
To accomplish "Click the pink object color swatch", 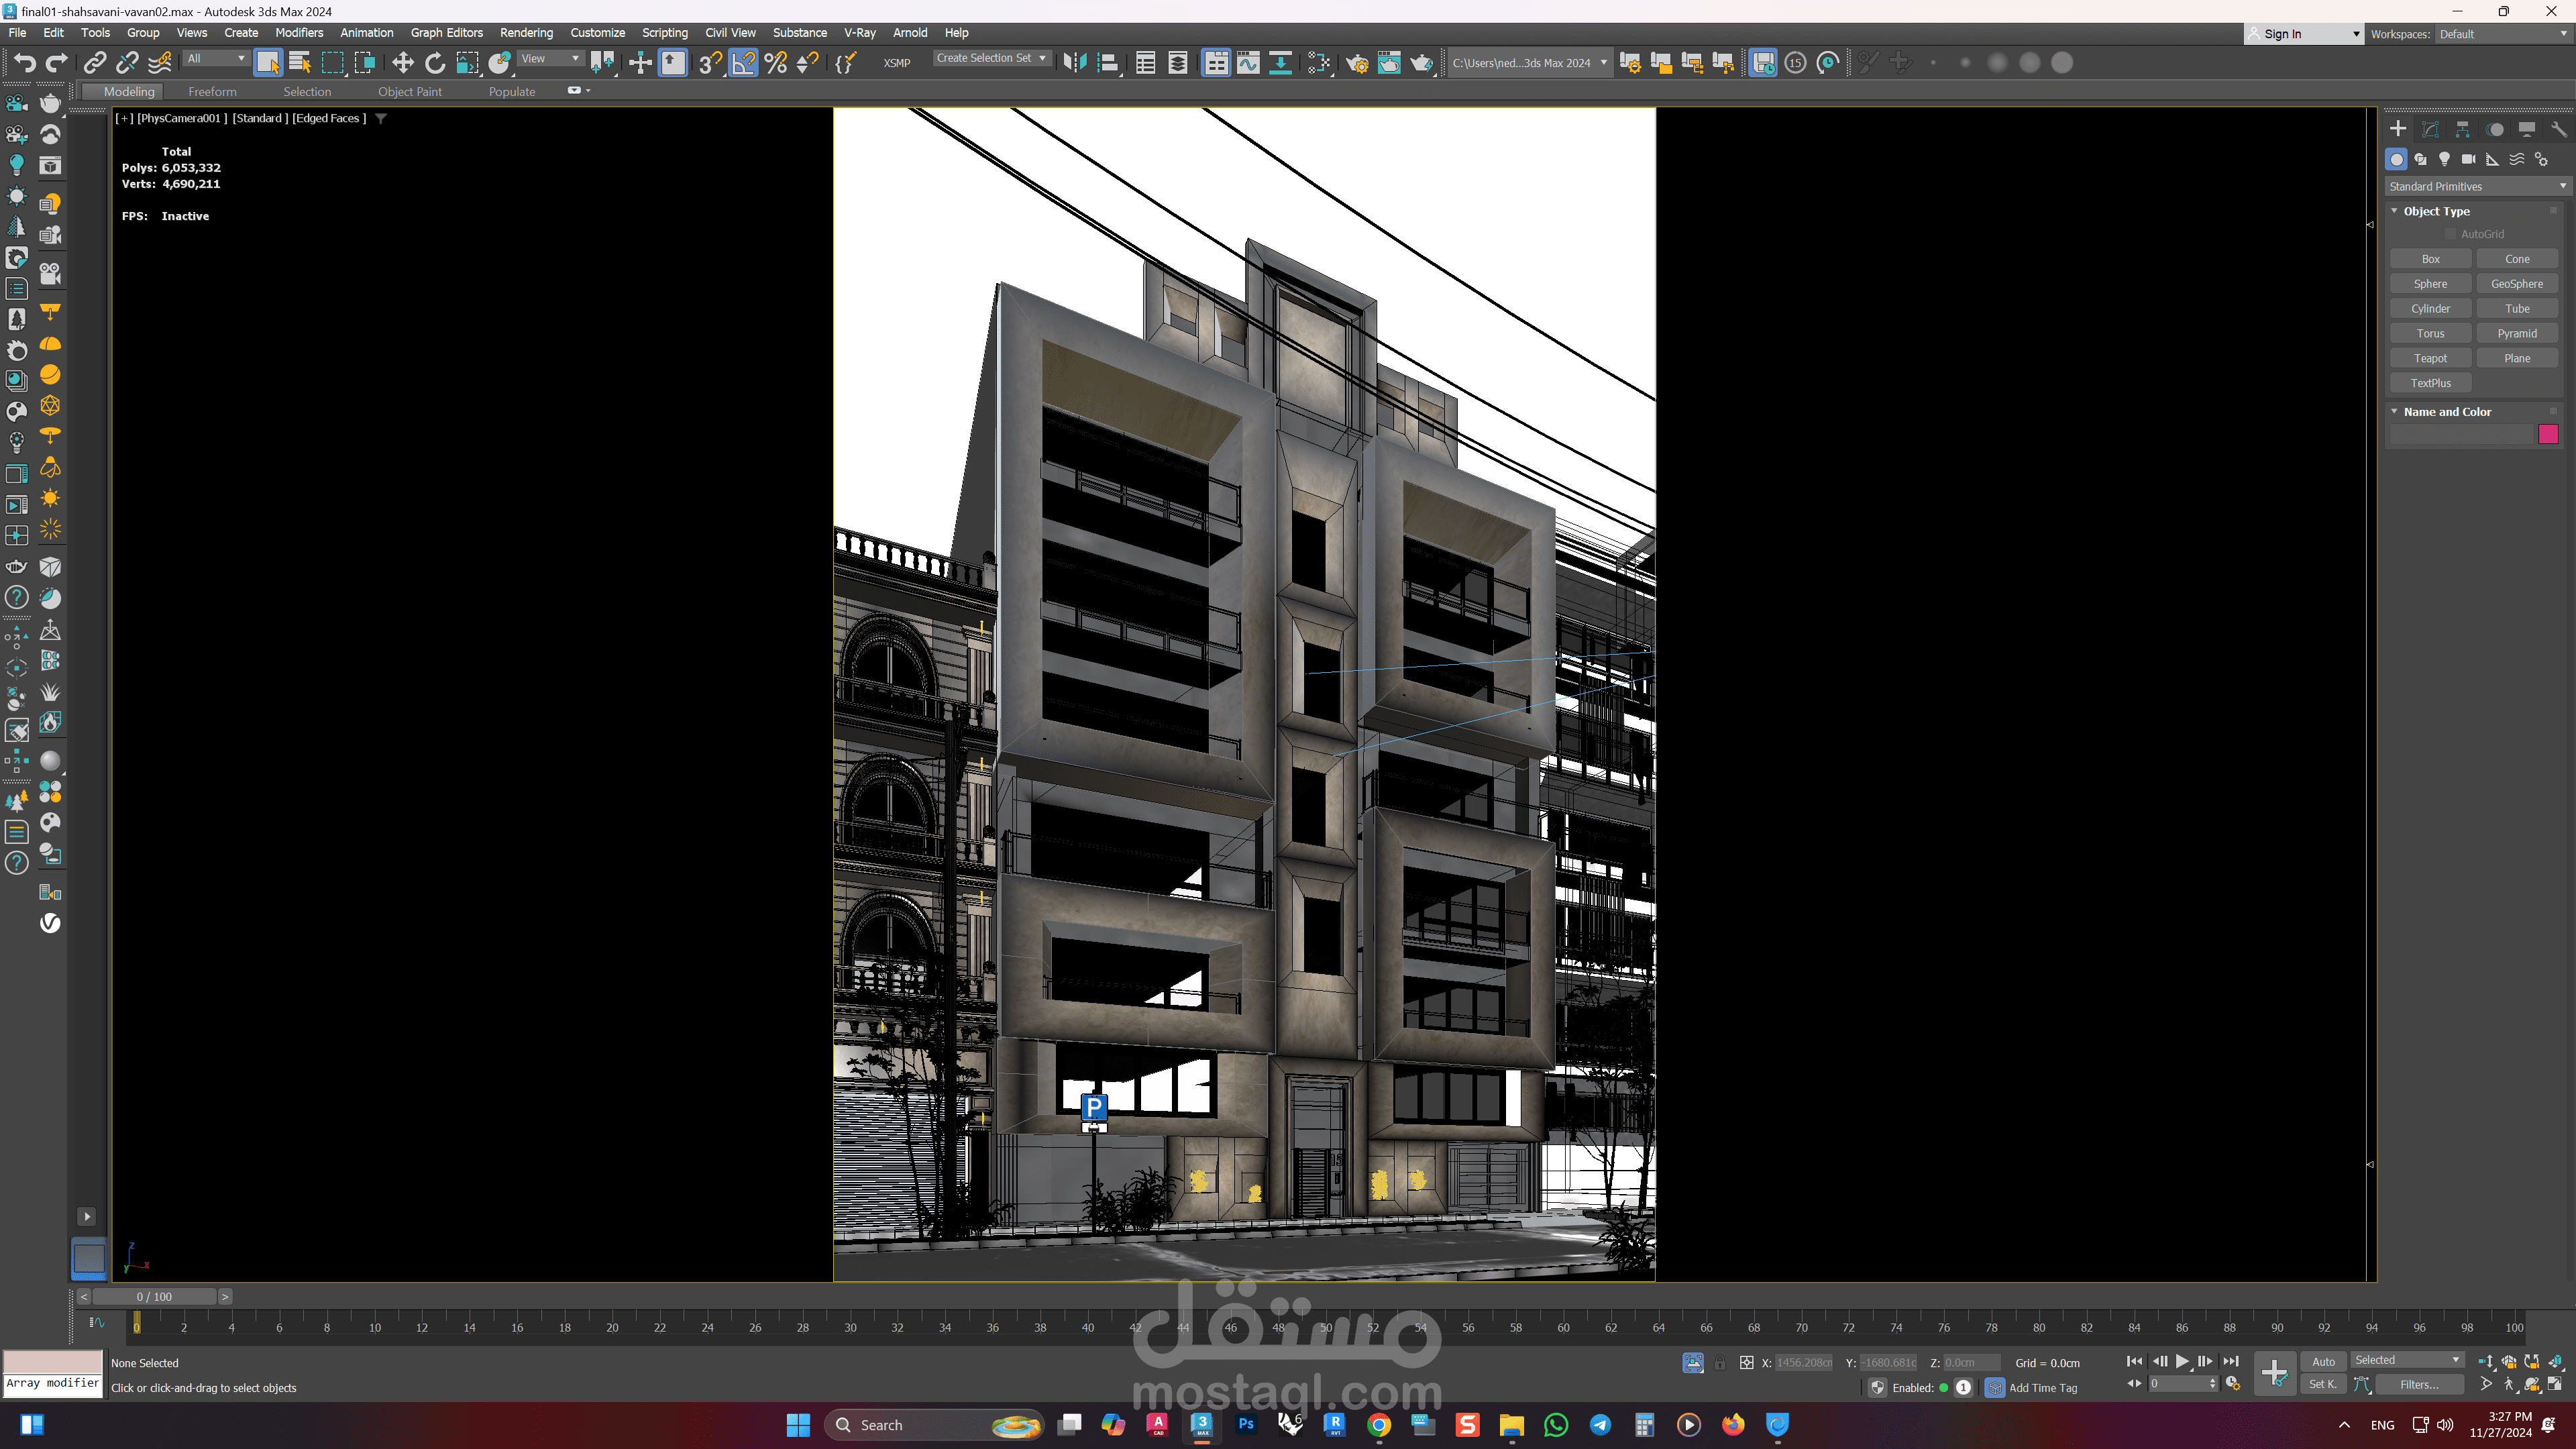I will (x=2547, y=434).
